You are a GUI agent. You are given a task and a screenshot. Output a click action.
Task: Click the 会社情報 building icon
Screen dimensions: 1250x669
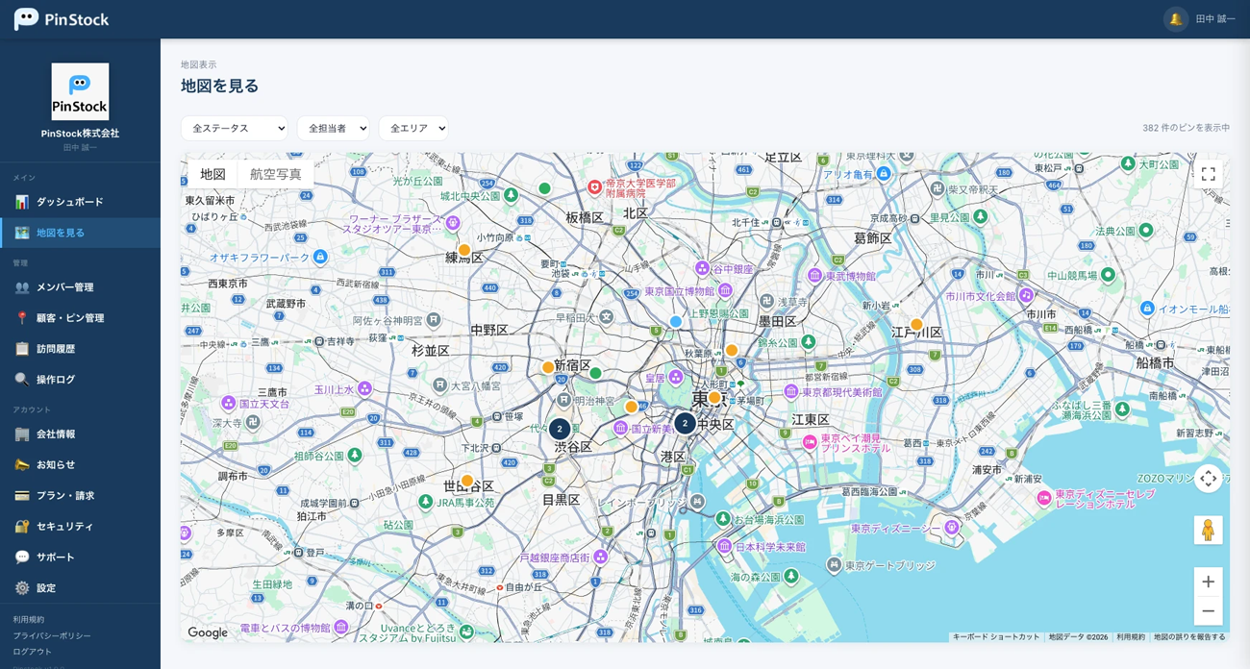22,434
